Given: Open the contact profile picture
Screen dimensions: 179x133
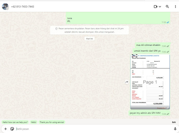Looking at the screenshot, I should [x=5, y=6].
